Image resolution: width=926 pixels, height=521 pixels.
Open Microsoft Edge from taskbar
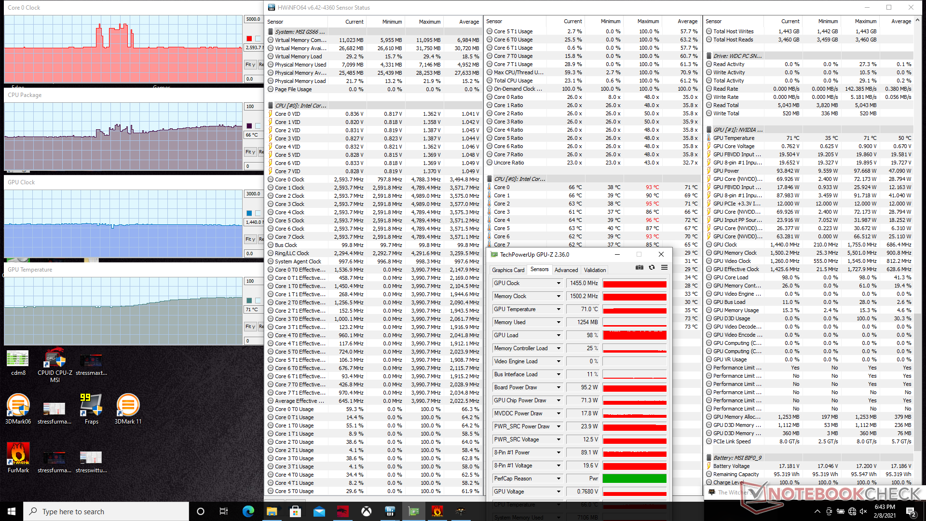248,511
